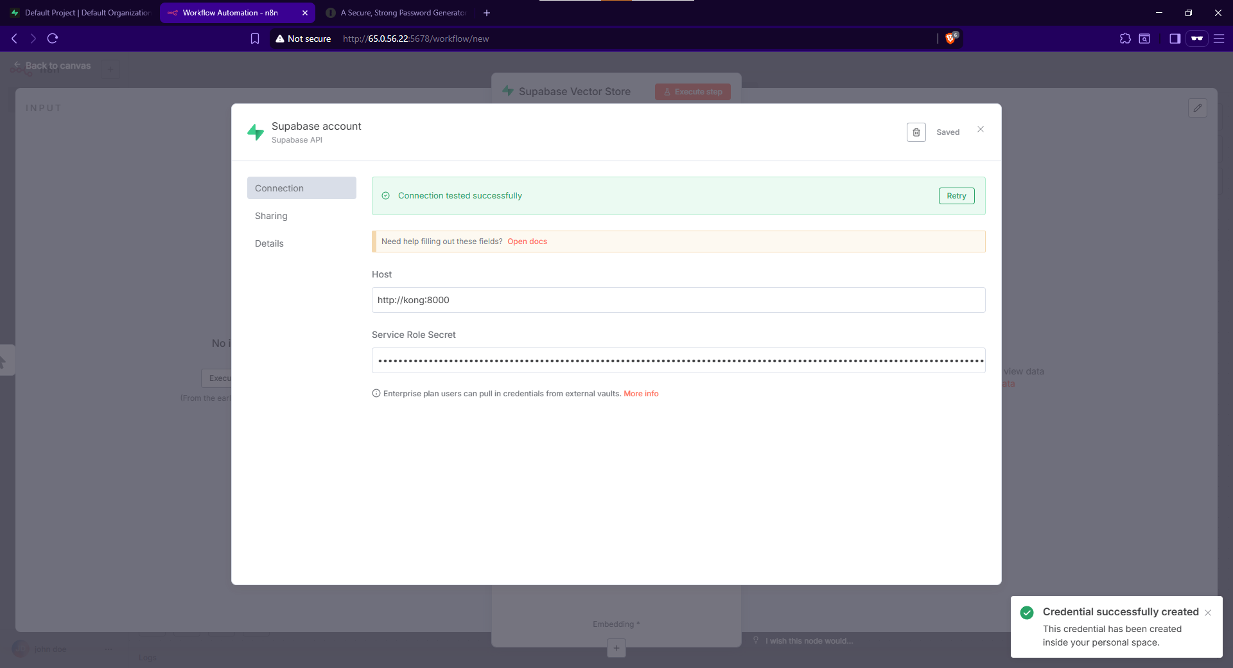The image size is (1233, 668).
Task: Click the Saved status label
Action: pyautogui.click(x=948, y=132)
